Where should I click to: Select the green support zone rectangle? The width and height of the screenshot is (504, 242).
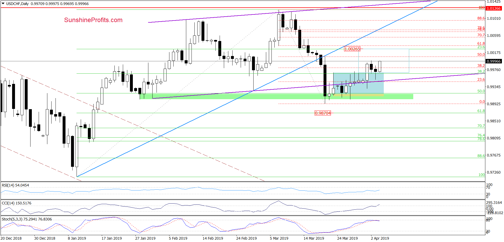[276, 97]
